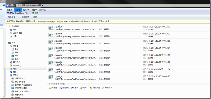Select root 桌面 node above 媒體櫃
The width and height of the screenshot is (211, 99).
[12, 43]
